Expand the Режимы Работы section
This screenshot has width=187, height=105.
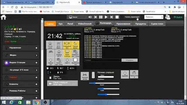coord(21,91)
